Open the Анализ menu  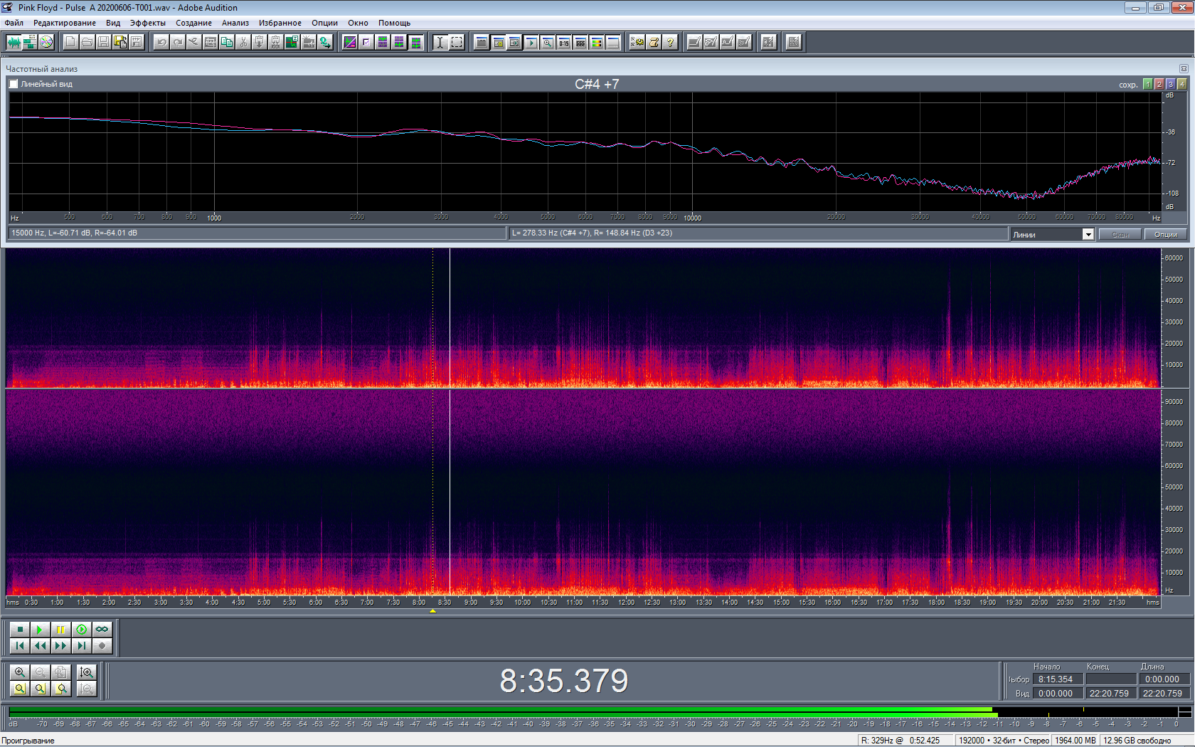tap(235, 23)
